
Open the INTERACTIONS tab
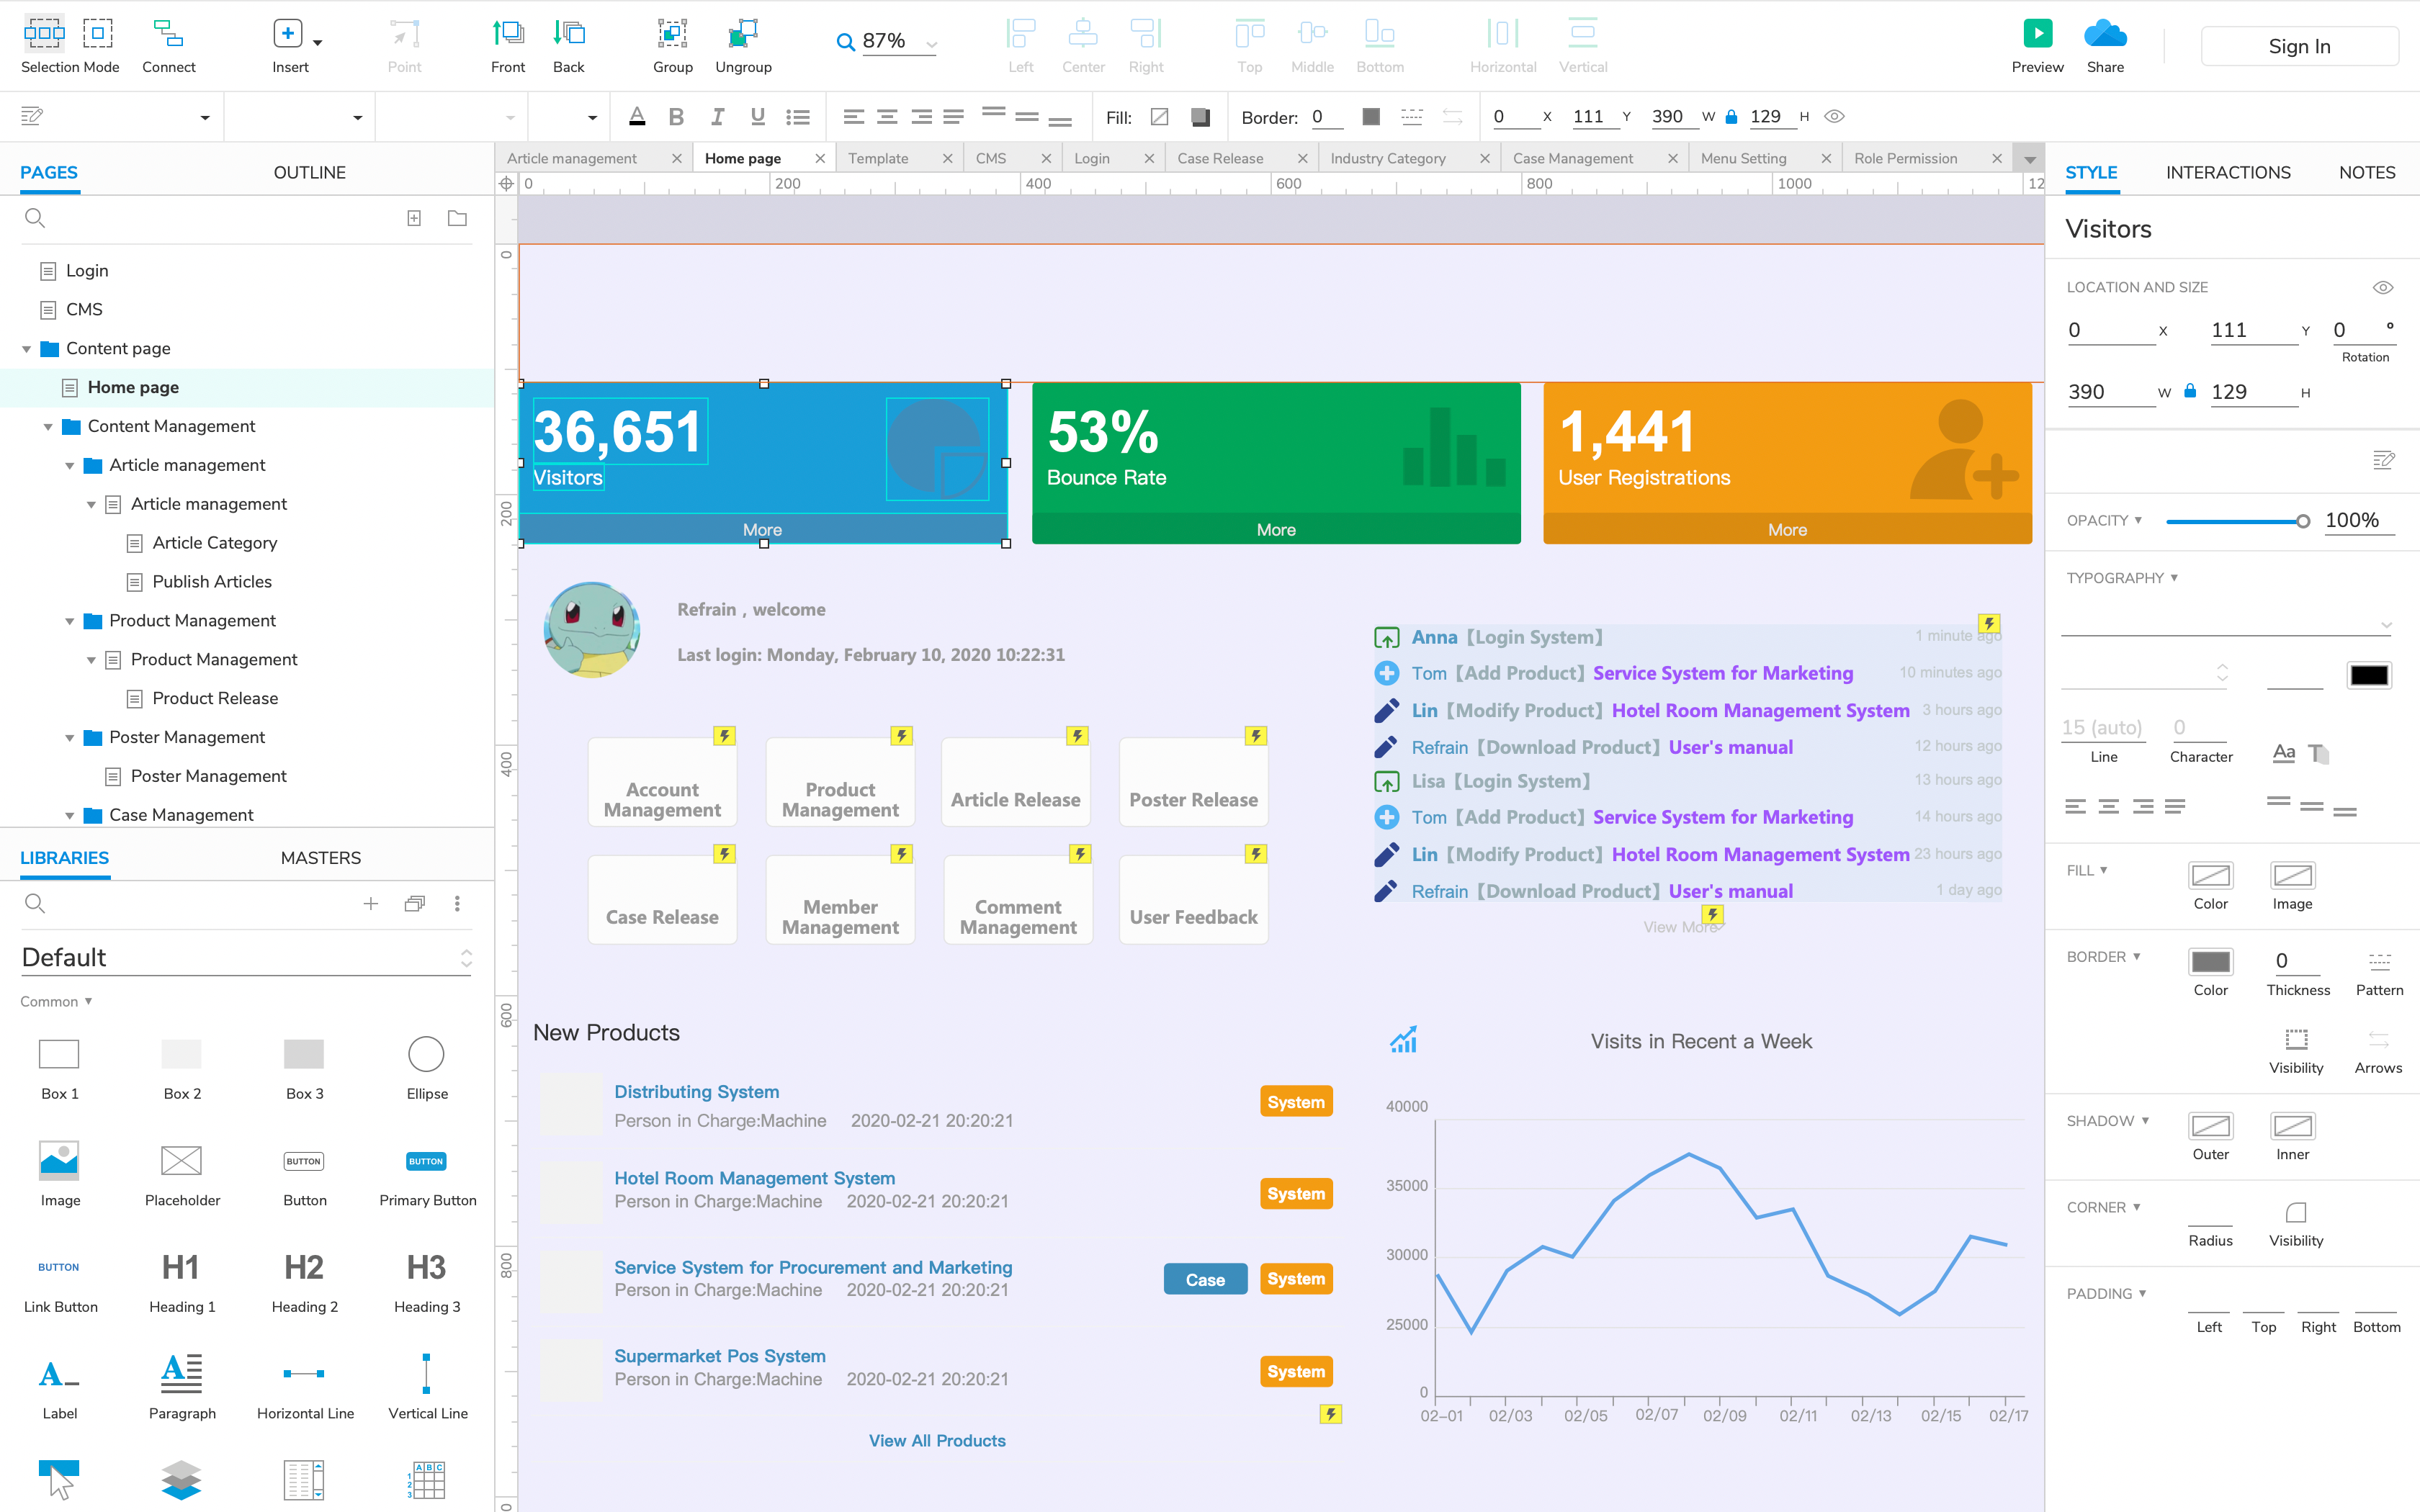pyautogui.click(x=2228, y=172)
